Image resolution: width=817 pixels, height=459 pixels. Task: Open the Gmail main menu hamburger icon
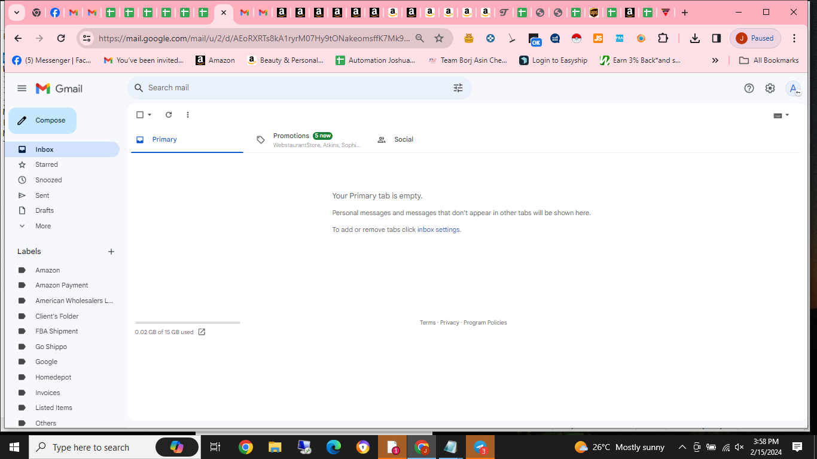tap(22, 88)
